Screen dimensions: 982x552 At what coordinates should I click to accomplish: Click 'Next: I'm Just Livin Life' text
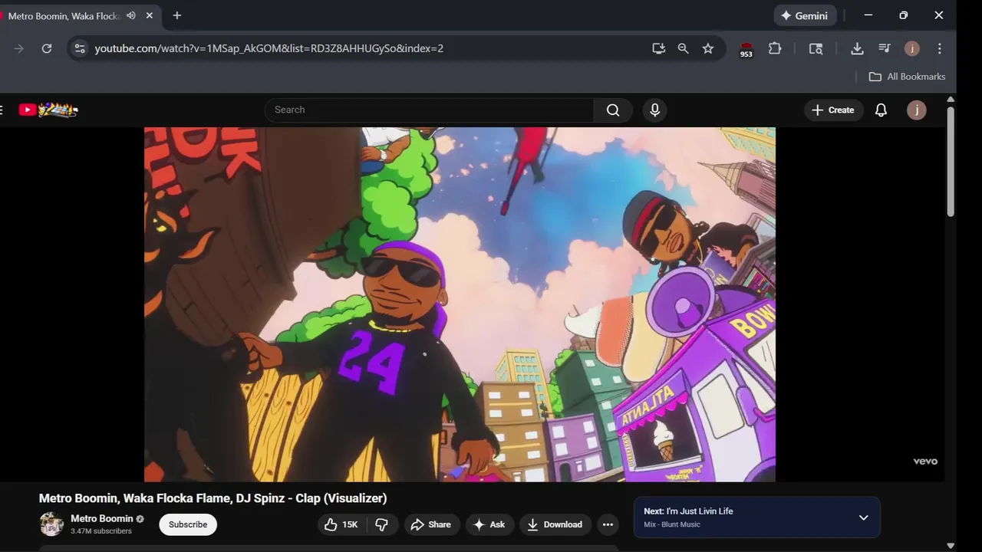pos(688,511)
